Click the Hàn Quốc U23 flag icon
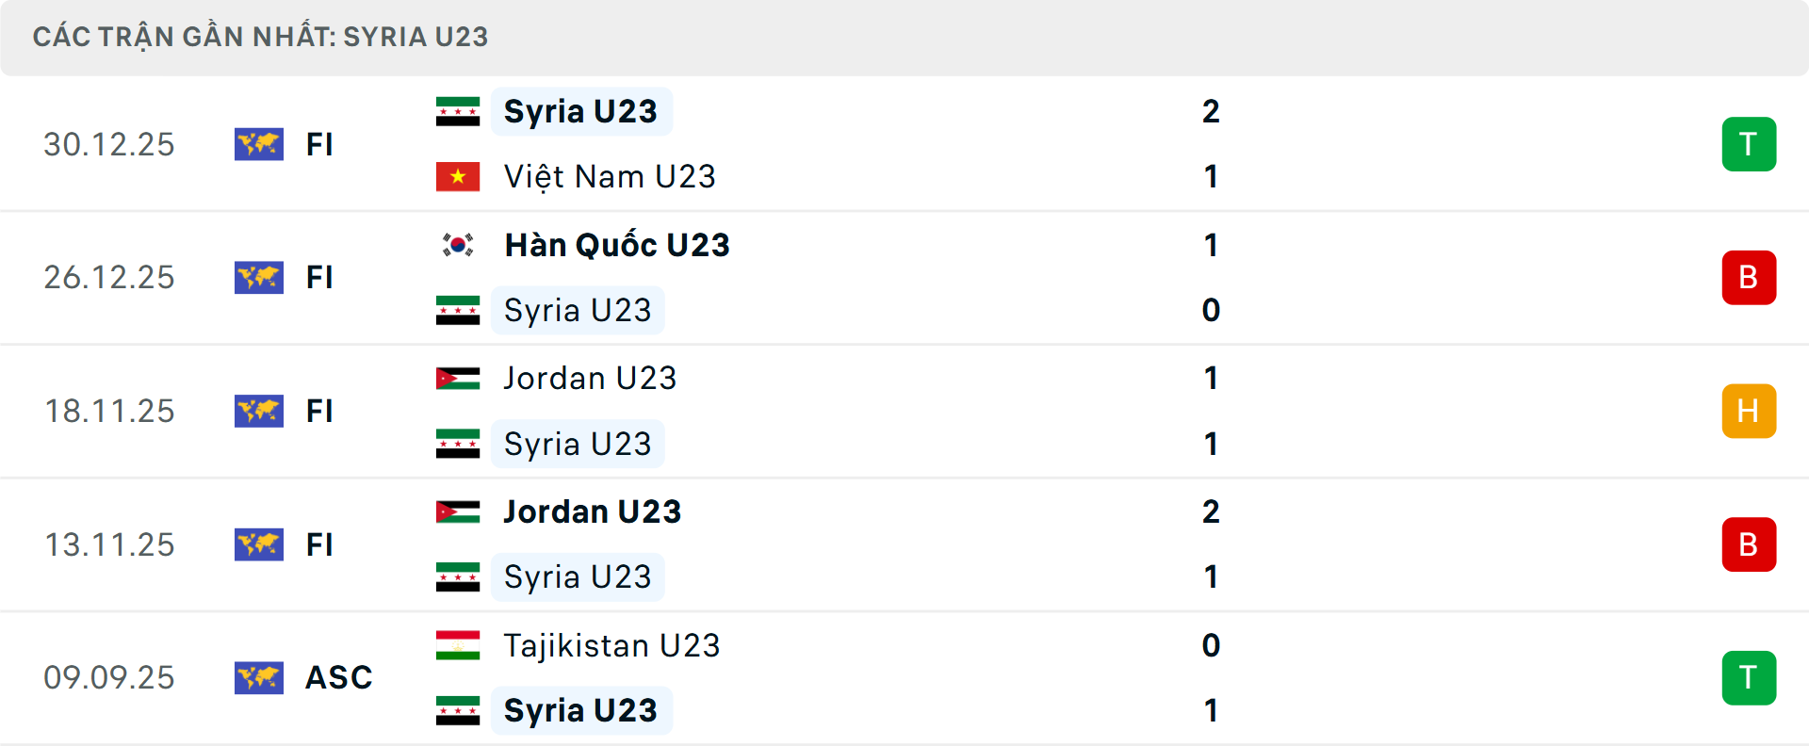Viewport: 1809px width, 746px height. pyautogui.click(x=458, y=244)
